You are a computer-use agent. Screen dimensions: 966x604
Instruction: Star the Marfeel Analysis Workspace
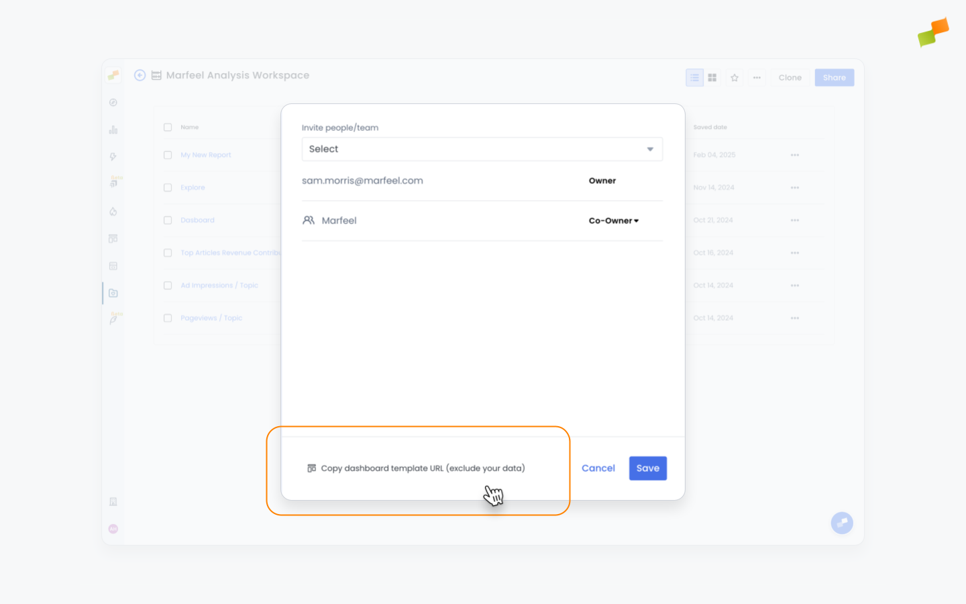point(735,78)
